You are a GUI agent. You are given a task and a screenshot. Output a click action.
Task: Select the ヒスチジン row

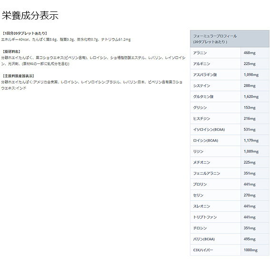[230, 119]
